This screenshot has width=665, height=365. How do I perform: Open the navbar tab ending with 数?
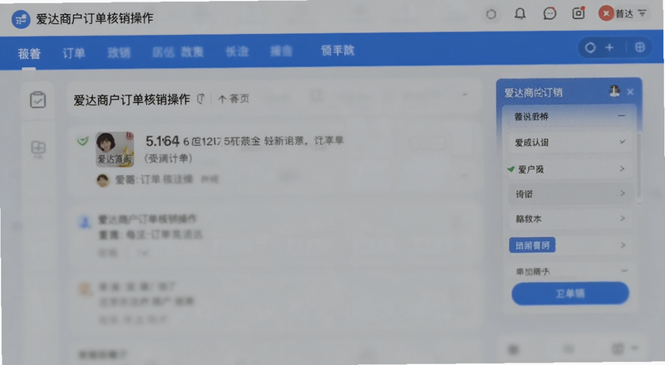pyautogui.click(x=178, y=52)
